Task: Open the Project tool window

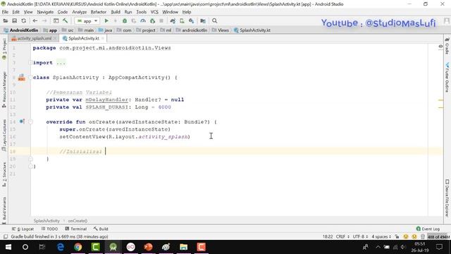Action: pyautogui.click(x=4, y=49)
